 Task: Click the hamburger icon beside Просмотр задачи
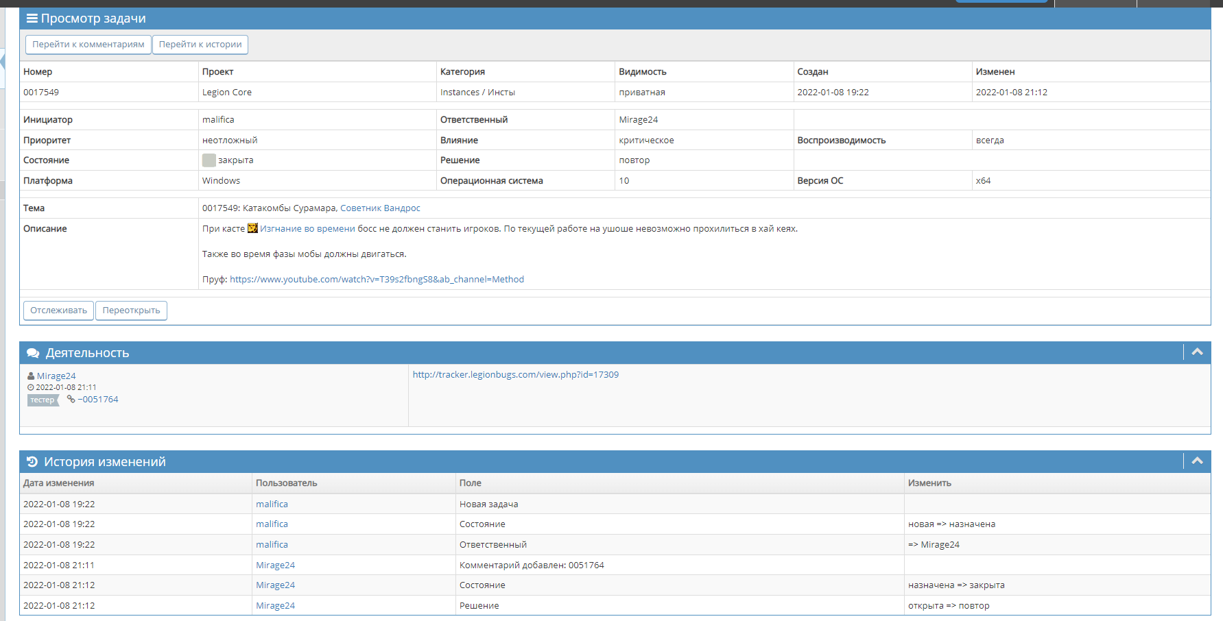click(x=32, y=19)
